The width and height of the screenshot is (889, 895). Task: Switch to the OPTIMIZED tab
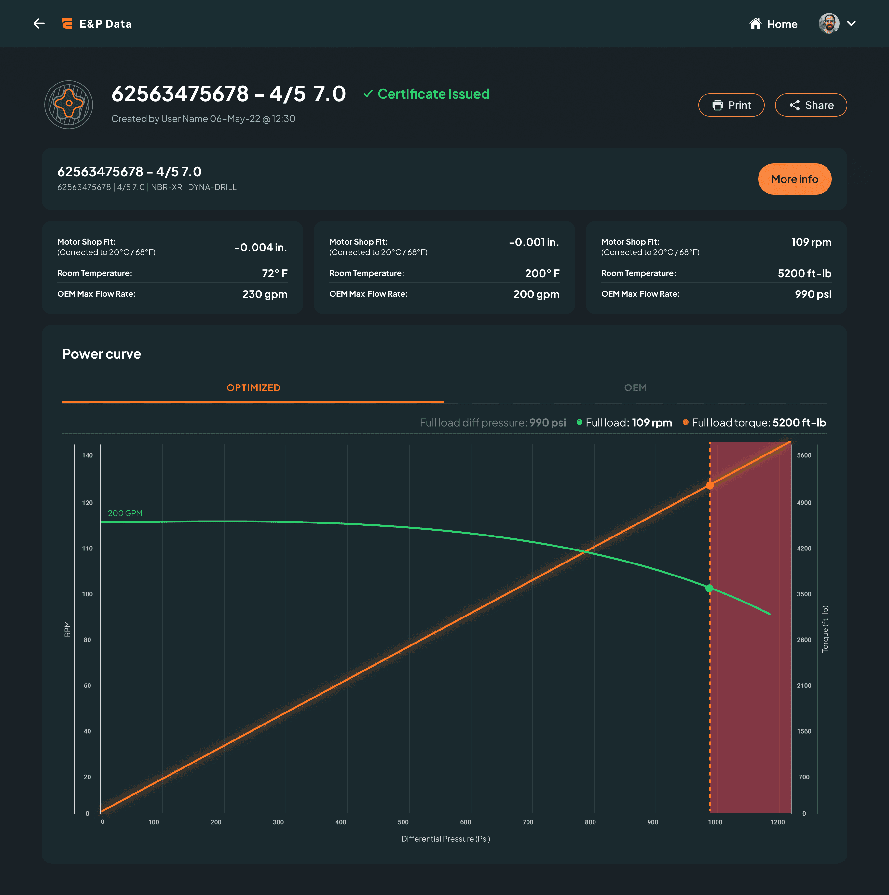[253, 388]
